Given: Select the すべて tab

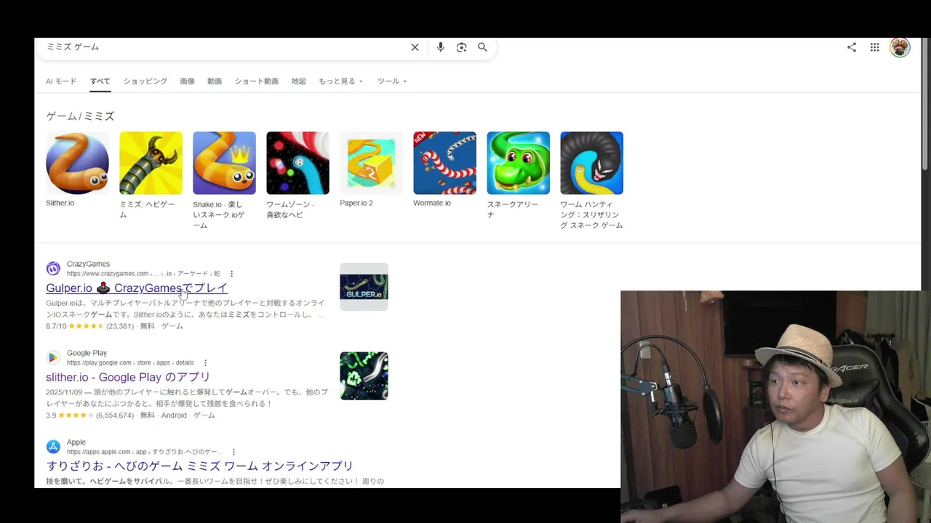Looking at the screenshot, I should tap(100, 81).
